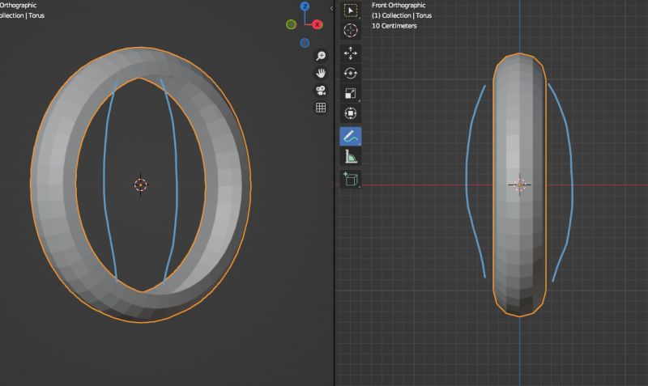Select the Measure tool

(x=351, y=157)
